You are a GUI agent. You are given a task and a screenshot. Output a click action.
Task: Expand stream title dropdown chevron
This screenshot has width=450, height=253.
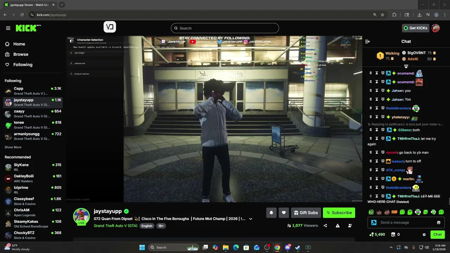pyautogui.click(x=251, y=219)
